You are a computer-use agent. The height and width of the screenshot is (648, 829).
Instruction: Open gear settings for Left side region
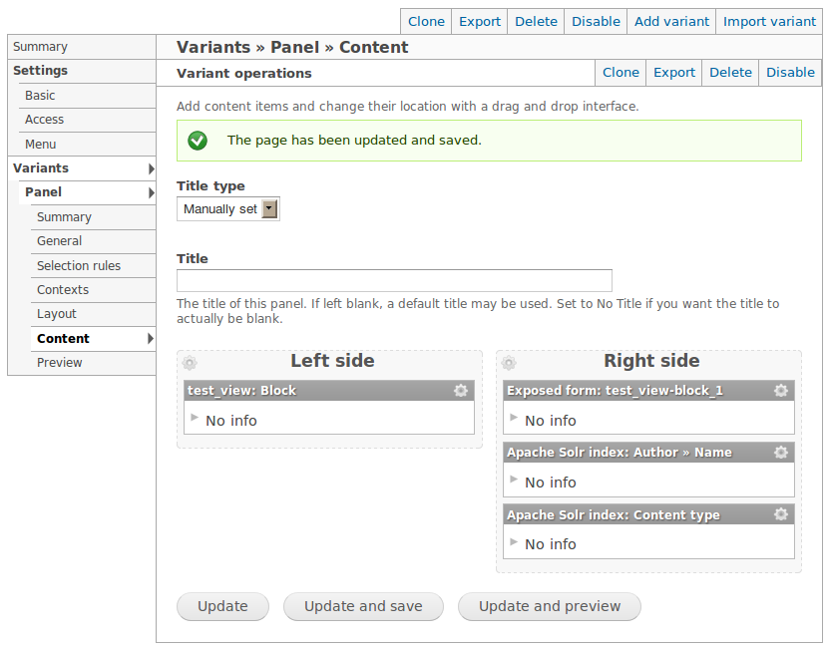(190, 363)
